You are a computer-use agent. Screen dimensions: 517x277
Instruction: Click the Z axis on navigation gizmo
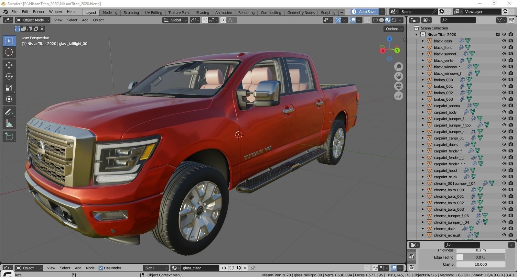(390, 39)
